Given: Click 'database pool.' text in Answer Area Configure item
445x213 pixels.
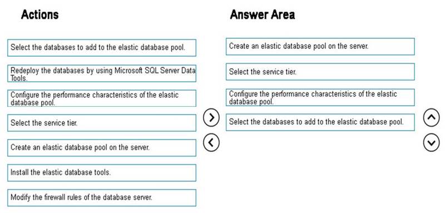Looking at the screenshot, I should point(251,102).
